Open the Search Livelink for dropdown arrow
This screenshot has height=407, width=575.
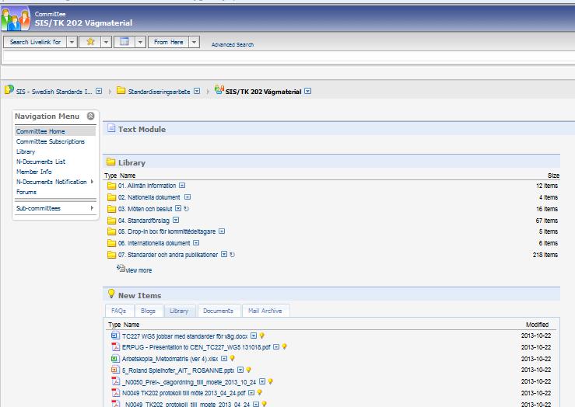pyautogui.click(x=72, y=42)
